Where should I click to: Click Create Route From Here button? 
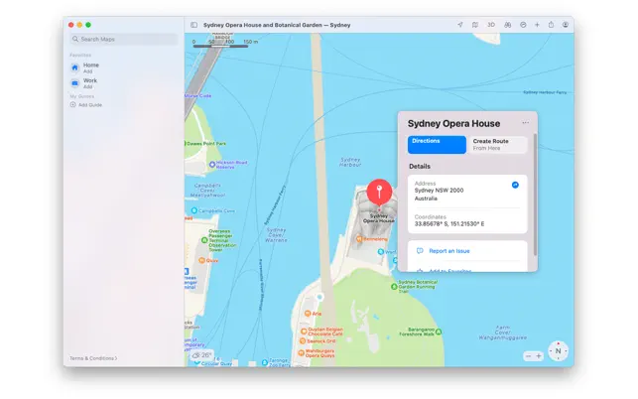click(498, 145)
